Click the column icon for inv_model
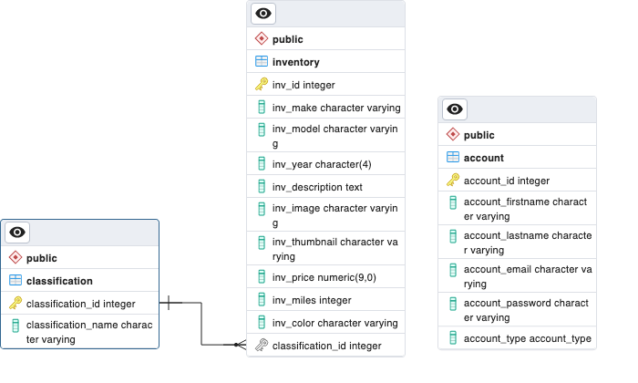 pyautogui.click(x=262, y=129)
